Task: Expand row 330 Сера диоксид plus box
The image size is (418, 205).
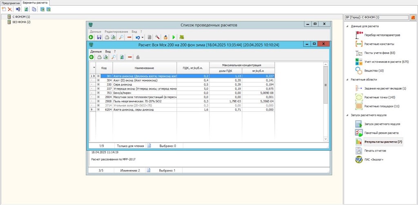Action: [98, 85]
